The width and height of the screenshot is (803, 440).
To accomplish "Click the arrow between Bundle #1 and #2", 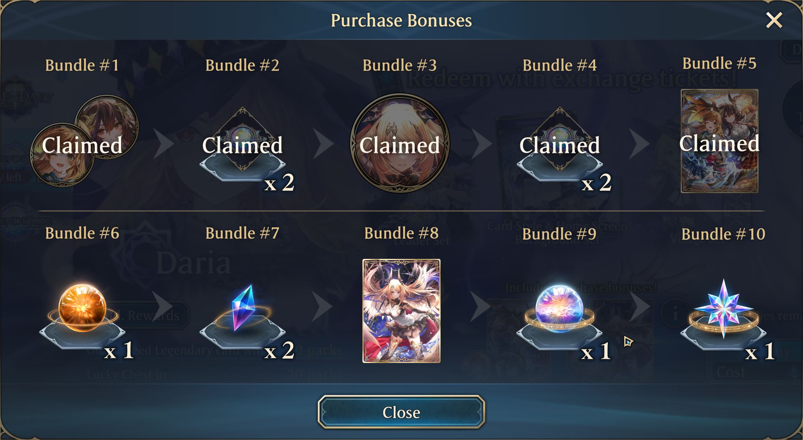I will (163, 144).
